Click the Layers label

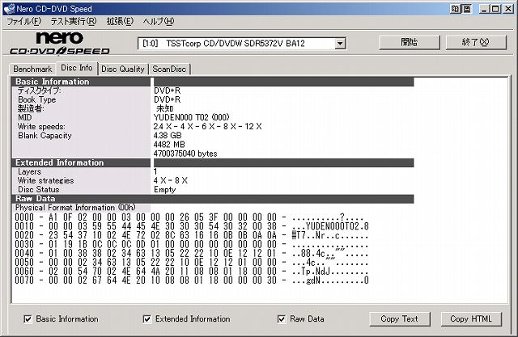point(29,172)
